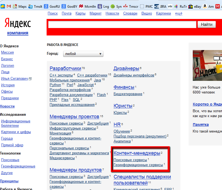This screenshot has width=222, height=190.
Task: Click the GooRU bookmark in bookmarks bar
Action: [52, 6]
